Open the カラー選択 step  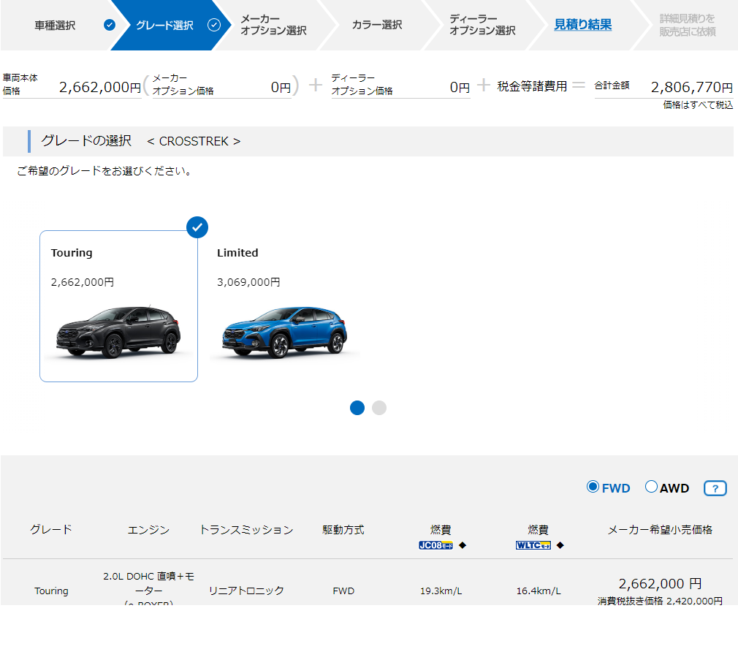pyautogui.click(x=377, y=25)
